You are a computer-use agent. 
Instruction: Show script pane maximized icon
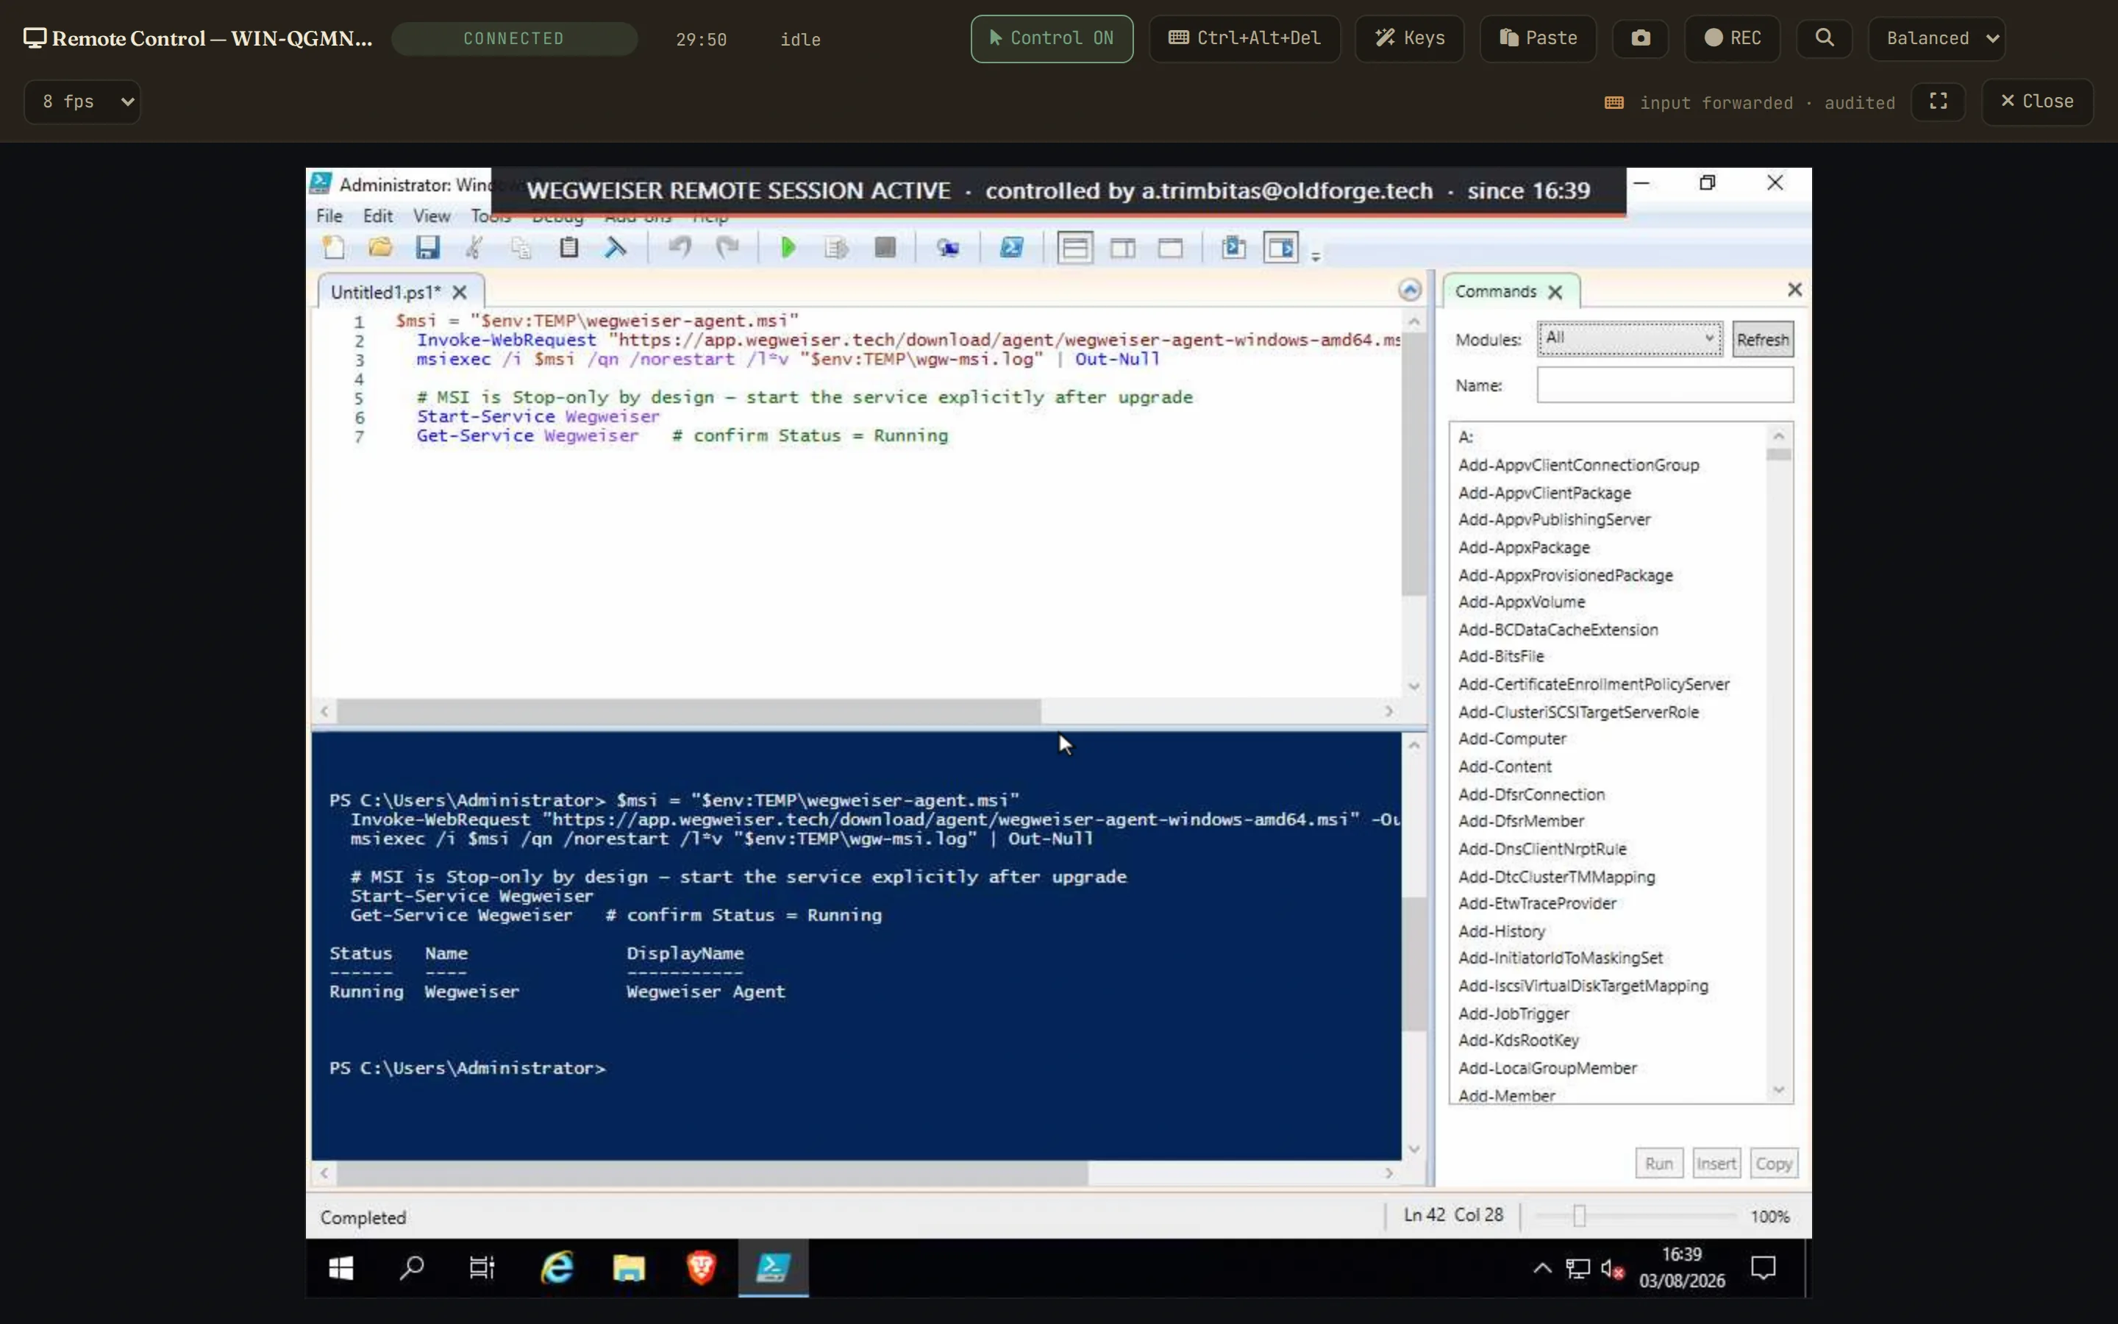tap(1171, 248)
